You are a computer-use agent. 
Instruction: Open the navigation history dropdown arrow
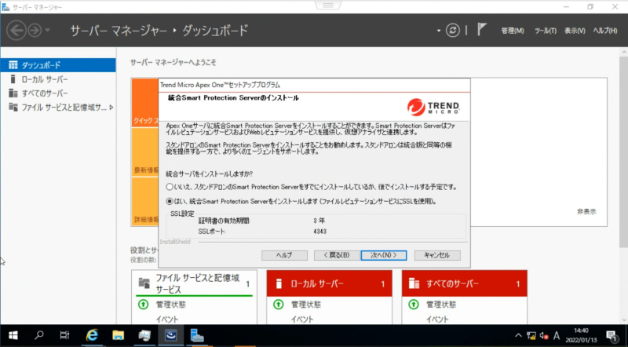pyautogui.click(x=48, y=31)
